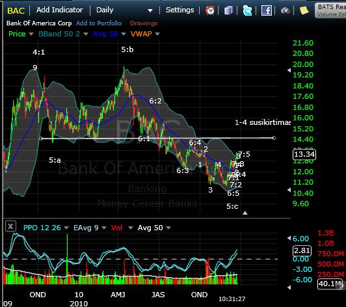Screen dimensions: 346x307
Task: Close the lower PPO indicator panel
Action: point(10,226)
